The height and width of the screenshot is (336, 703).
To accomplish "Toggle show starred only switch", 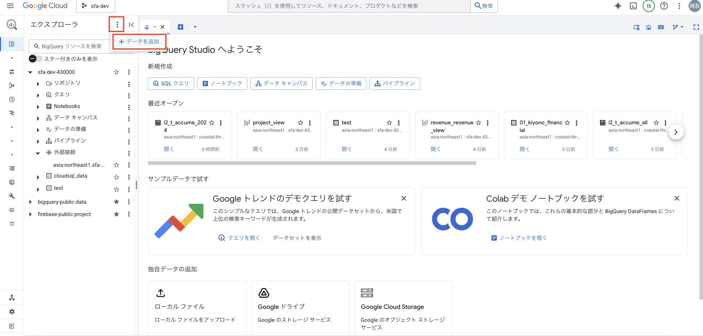I will tap(35, 59).
